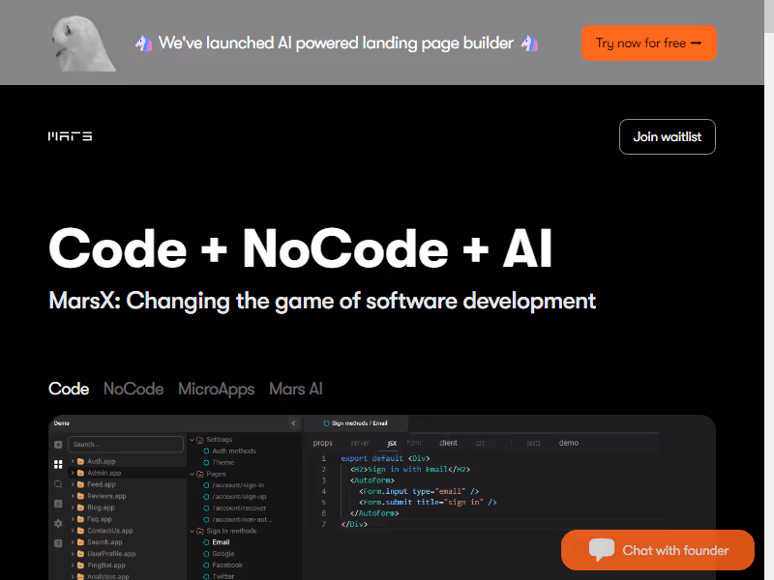Select UserProfile.app in app list
The height and width of the screenshot is (580, 774).
click(111, 554)
